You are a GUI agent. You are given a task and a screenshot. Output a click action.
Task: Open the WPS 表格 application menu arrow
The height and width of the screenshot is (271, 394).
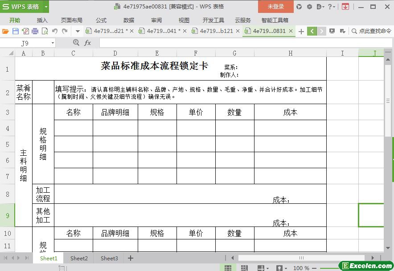(x=46, y=7)
